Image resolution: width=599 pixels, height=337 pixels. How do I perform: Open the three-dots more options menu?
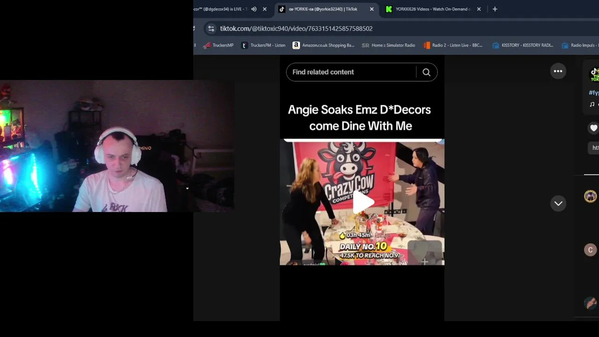pyautogui.click(x=558, y=71)
